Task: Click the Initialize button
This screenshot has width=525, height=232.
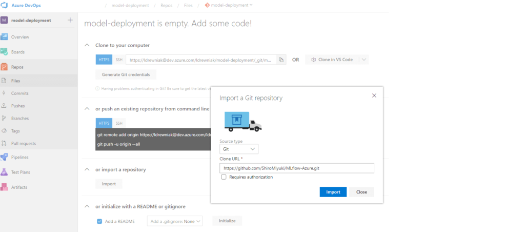Action: point(227,221)
